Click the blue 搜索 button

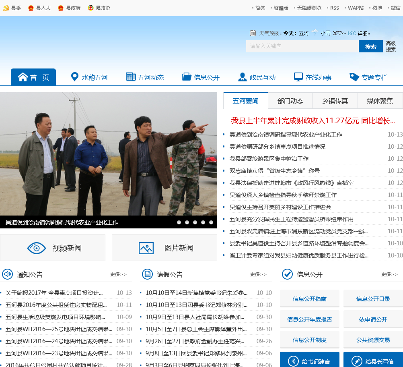pos(370,47)
